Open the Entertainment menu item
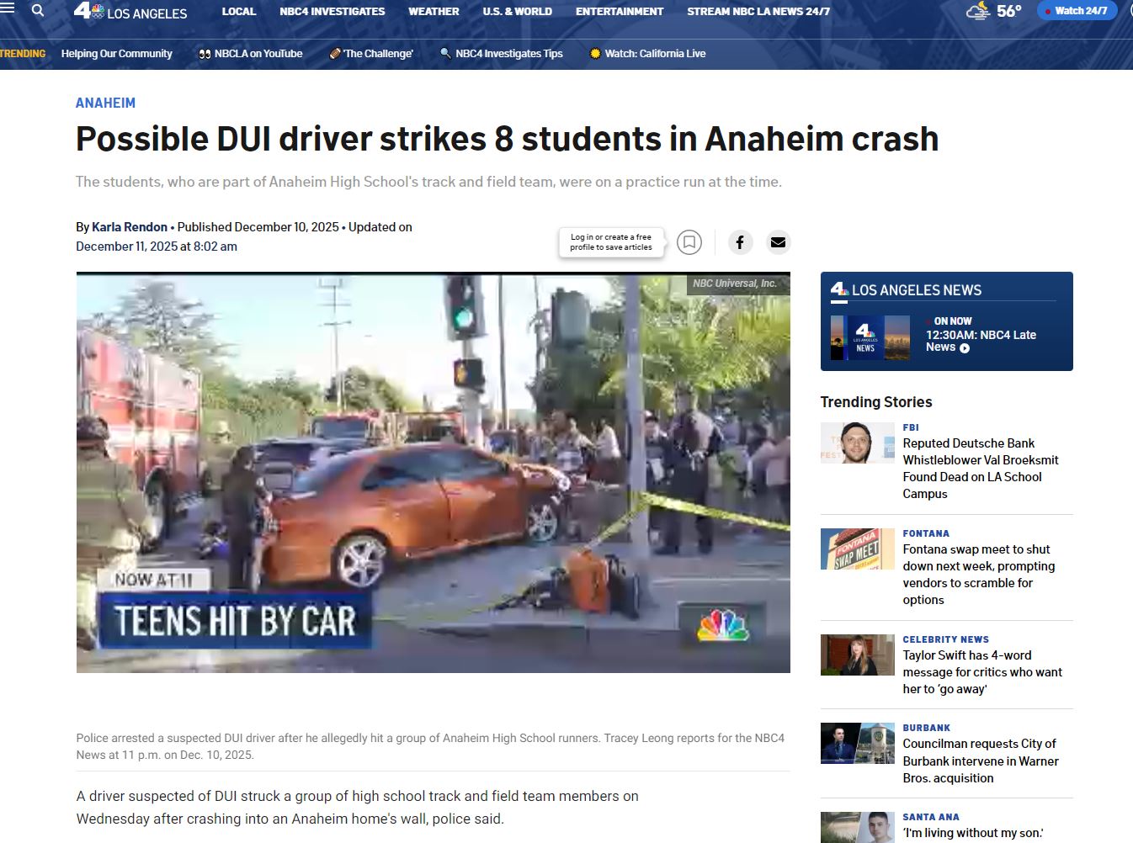This screenshot has height=843, width=1133. point(620,12)
